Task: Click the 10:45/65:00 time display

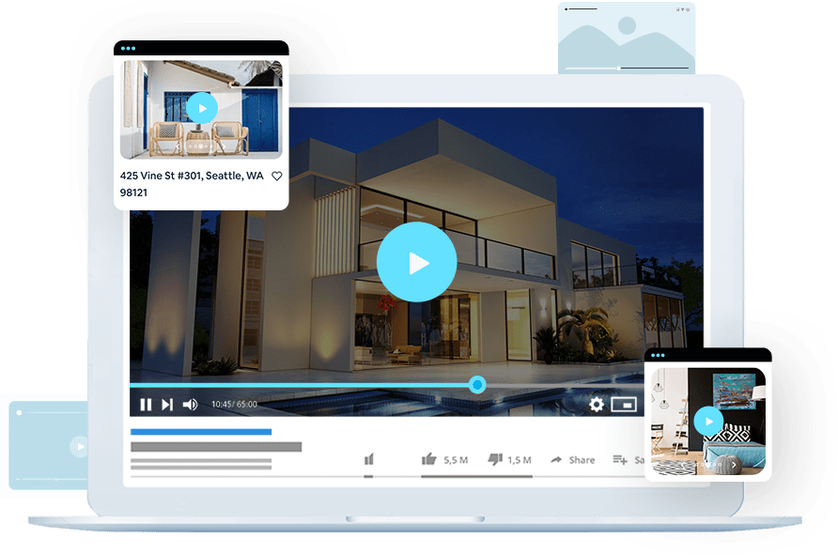Action: click(234, 405)
